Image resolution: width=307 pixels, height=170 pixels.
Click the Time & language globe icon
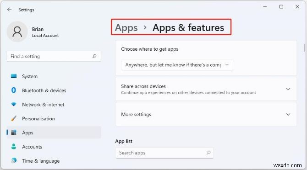14,160
